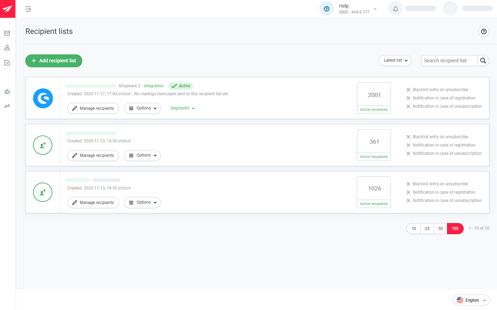Click Notification in case of unsubscription, 1026 list

click(x=444, y=201)
